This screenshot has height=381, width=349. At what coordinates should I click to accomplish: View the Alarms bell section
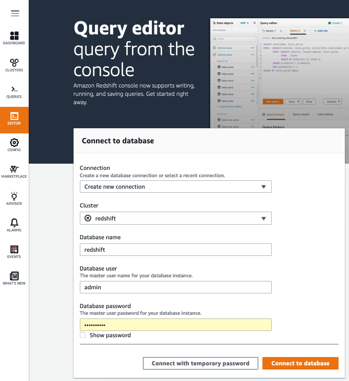(x=15, y=225)
